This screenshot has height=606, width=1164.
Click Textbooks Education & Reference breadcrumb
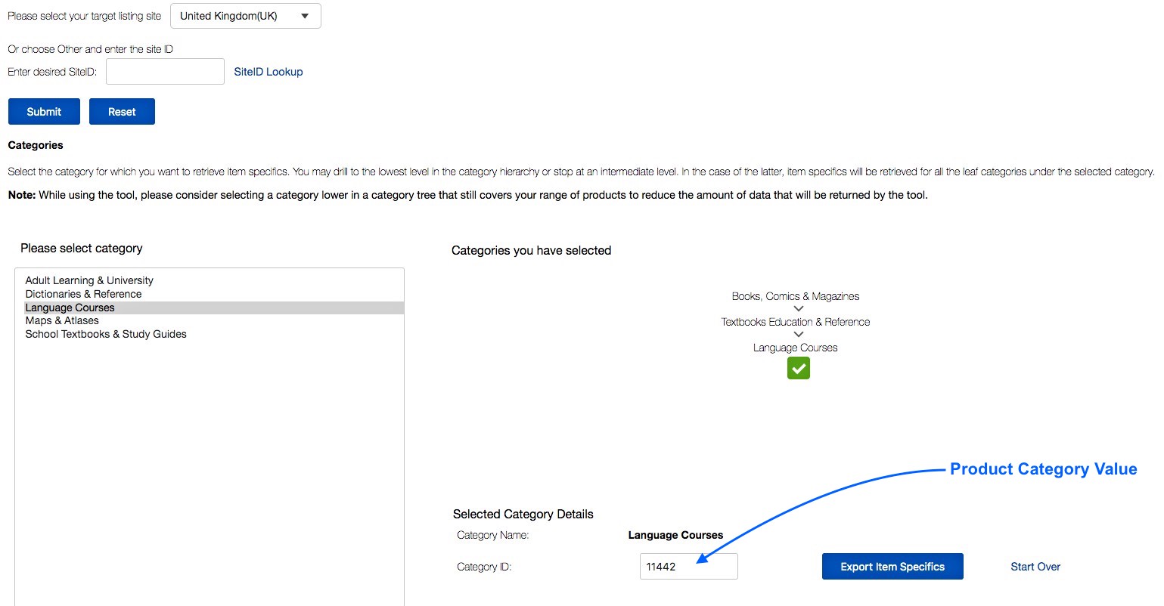[795, 322]
